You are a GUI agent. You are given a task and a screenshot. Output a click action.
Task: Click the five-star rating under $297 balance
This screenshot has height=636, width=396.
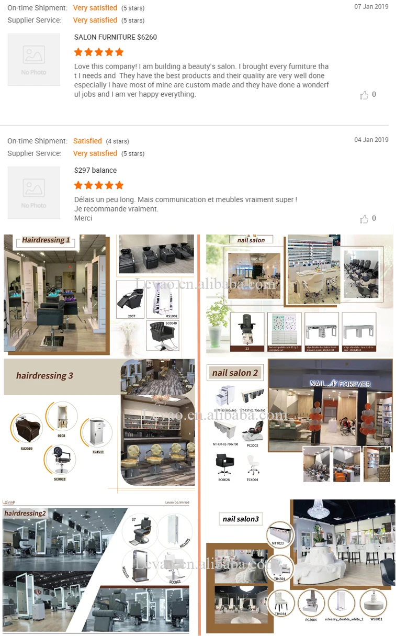pos(99,185)
